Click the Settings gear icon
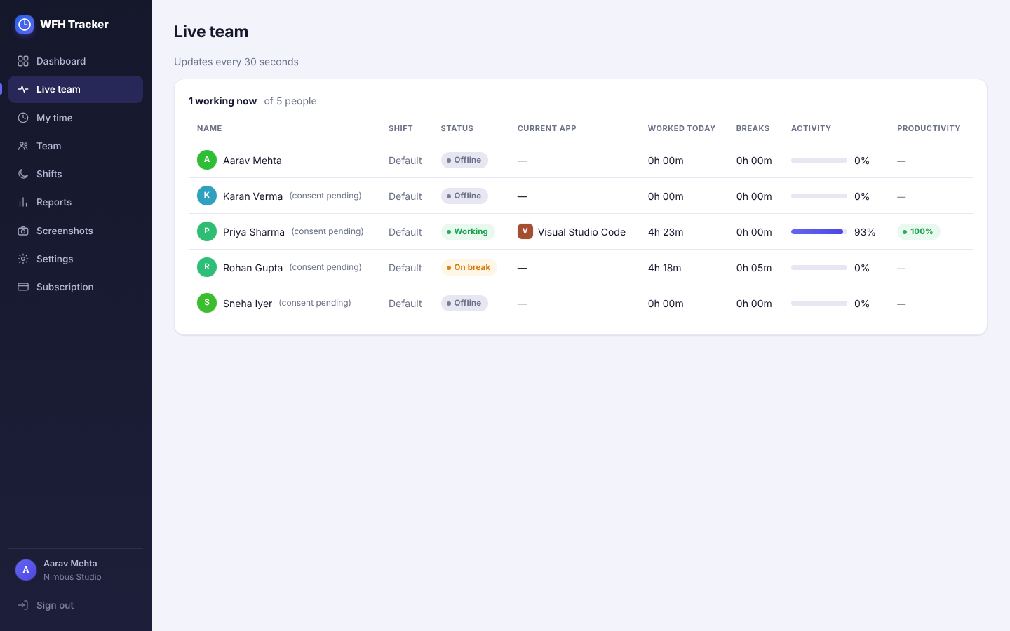The image size is (1010, 631). pyautogui.click(x=23, y=259)
